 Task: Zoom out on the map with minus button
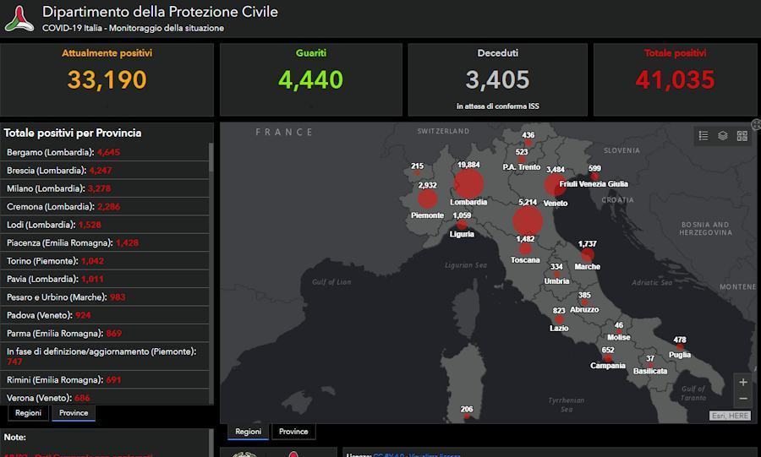pyautogui.click(x=743, y=399)
